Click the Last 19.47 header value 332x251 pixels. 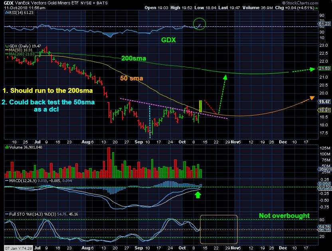[229, 8]
